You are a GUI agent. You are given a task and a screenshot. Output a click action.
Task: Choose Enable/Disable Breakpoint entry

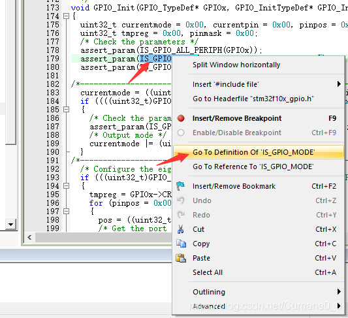pos(259,133)
